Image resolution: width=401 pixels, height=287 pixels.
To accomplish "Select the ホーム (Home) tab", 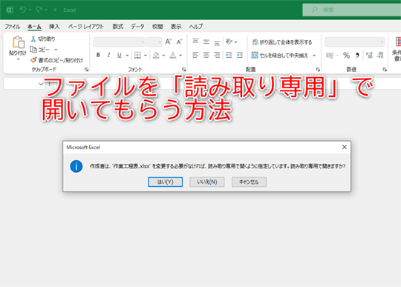I will pos(34,27).
